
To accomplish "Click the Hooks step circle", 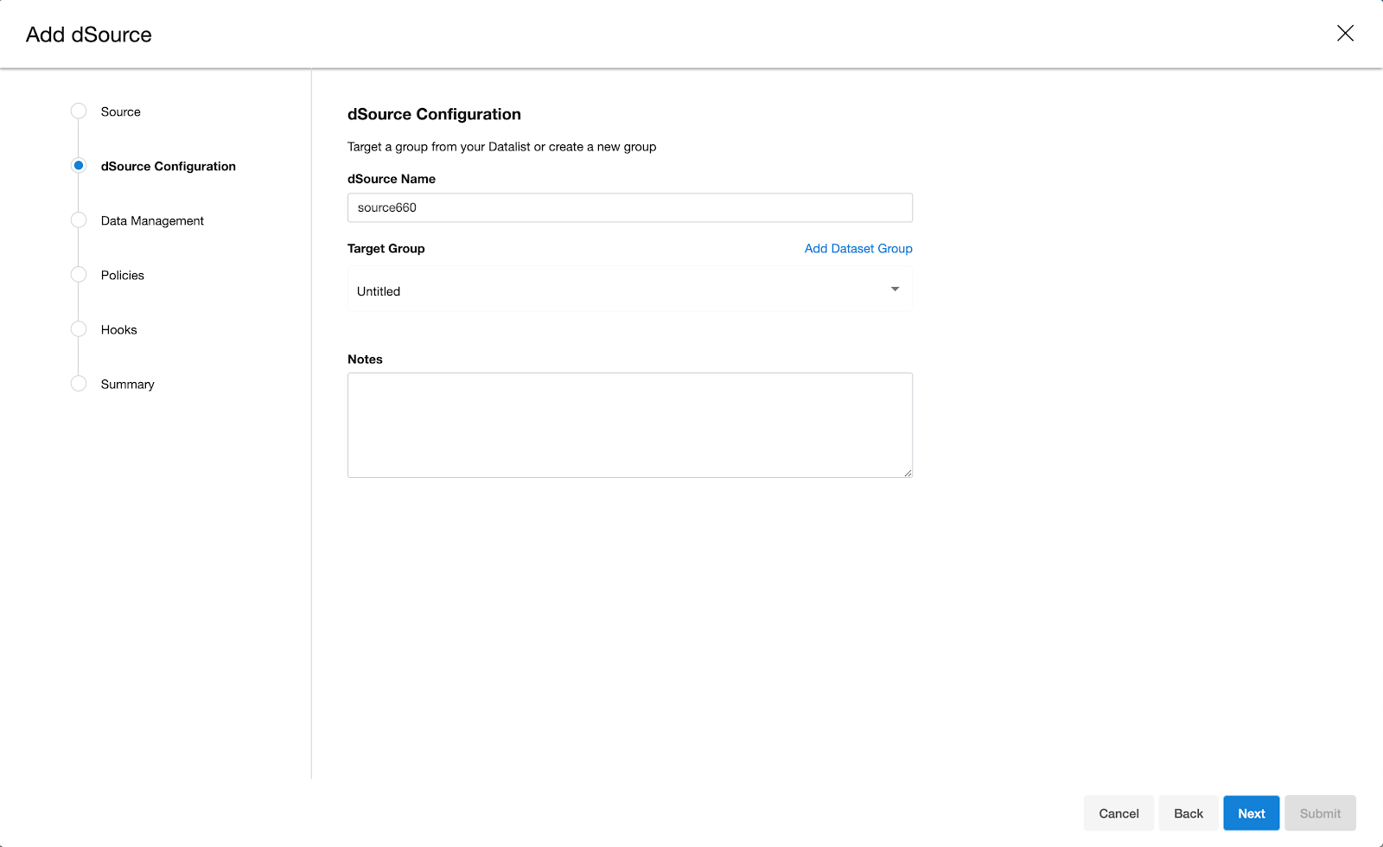I will 78,328.
